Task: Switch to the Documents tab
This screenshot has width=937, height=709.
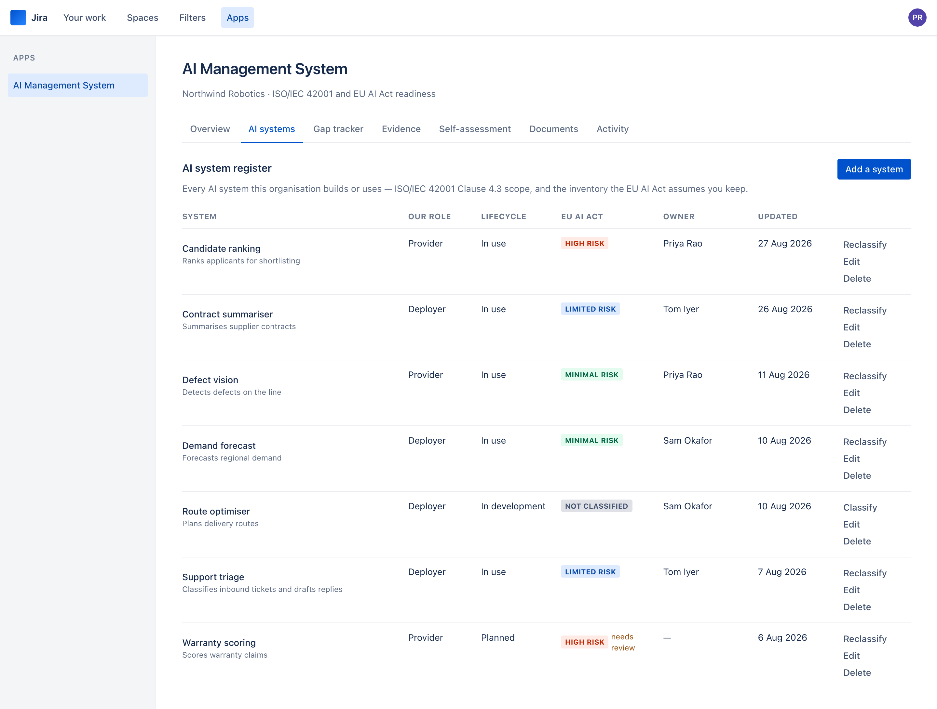Action: pyautogui.click(x=554, y=129)
